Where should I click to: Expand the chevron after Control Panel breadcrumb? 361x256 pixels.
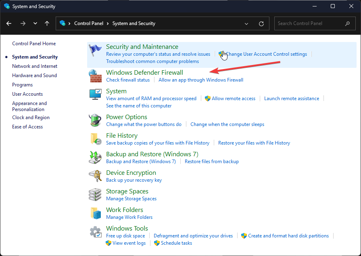(x=108, y=23)
